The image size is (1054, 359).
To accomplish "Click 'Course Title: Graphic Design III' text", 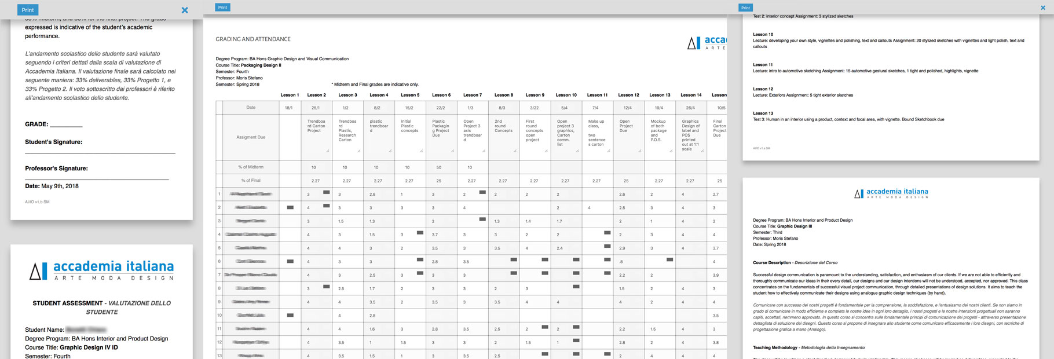I will (782, 226).
